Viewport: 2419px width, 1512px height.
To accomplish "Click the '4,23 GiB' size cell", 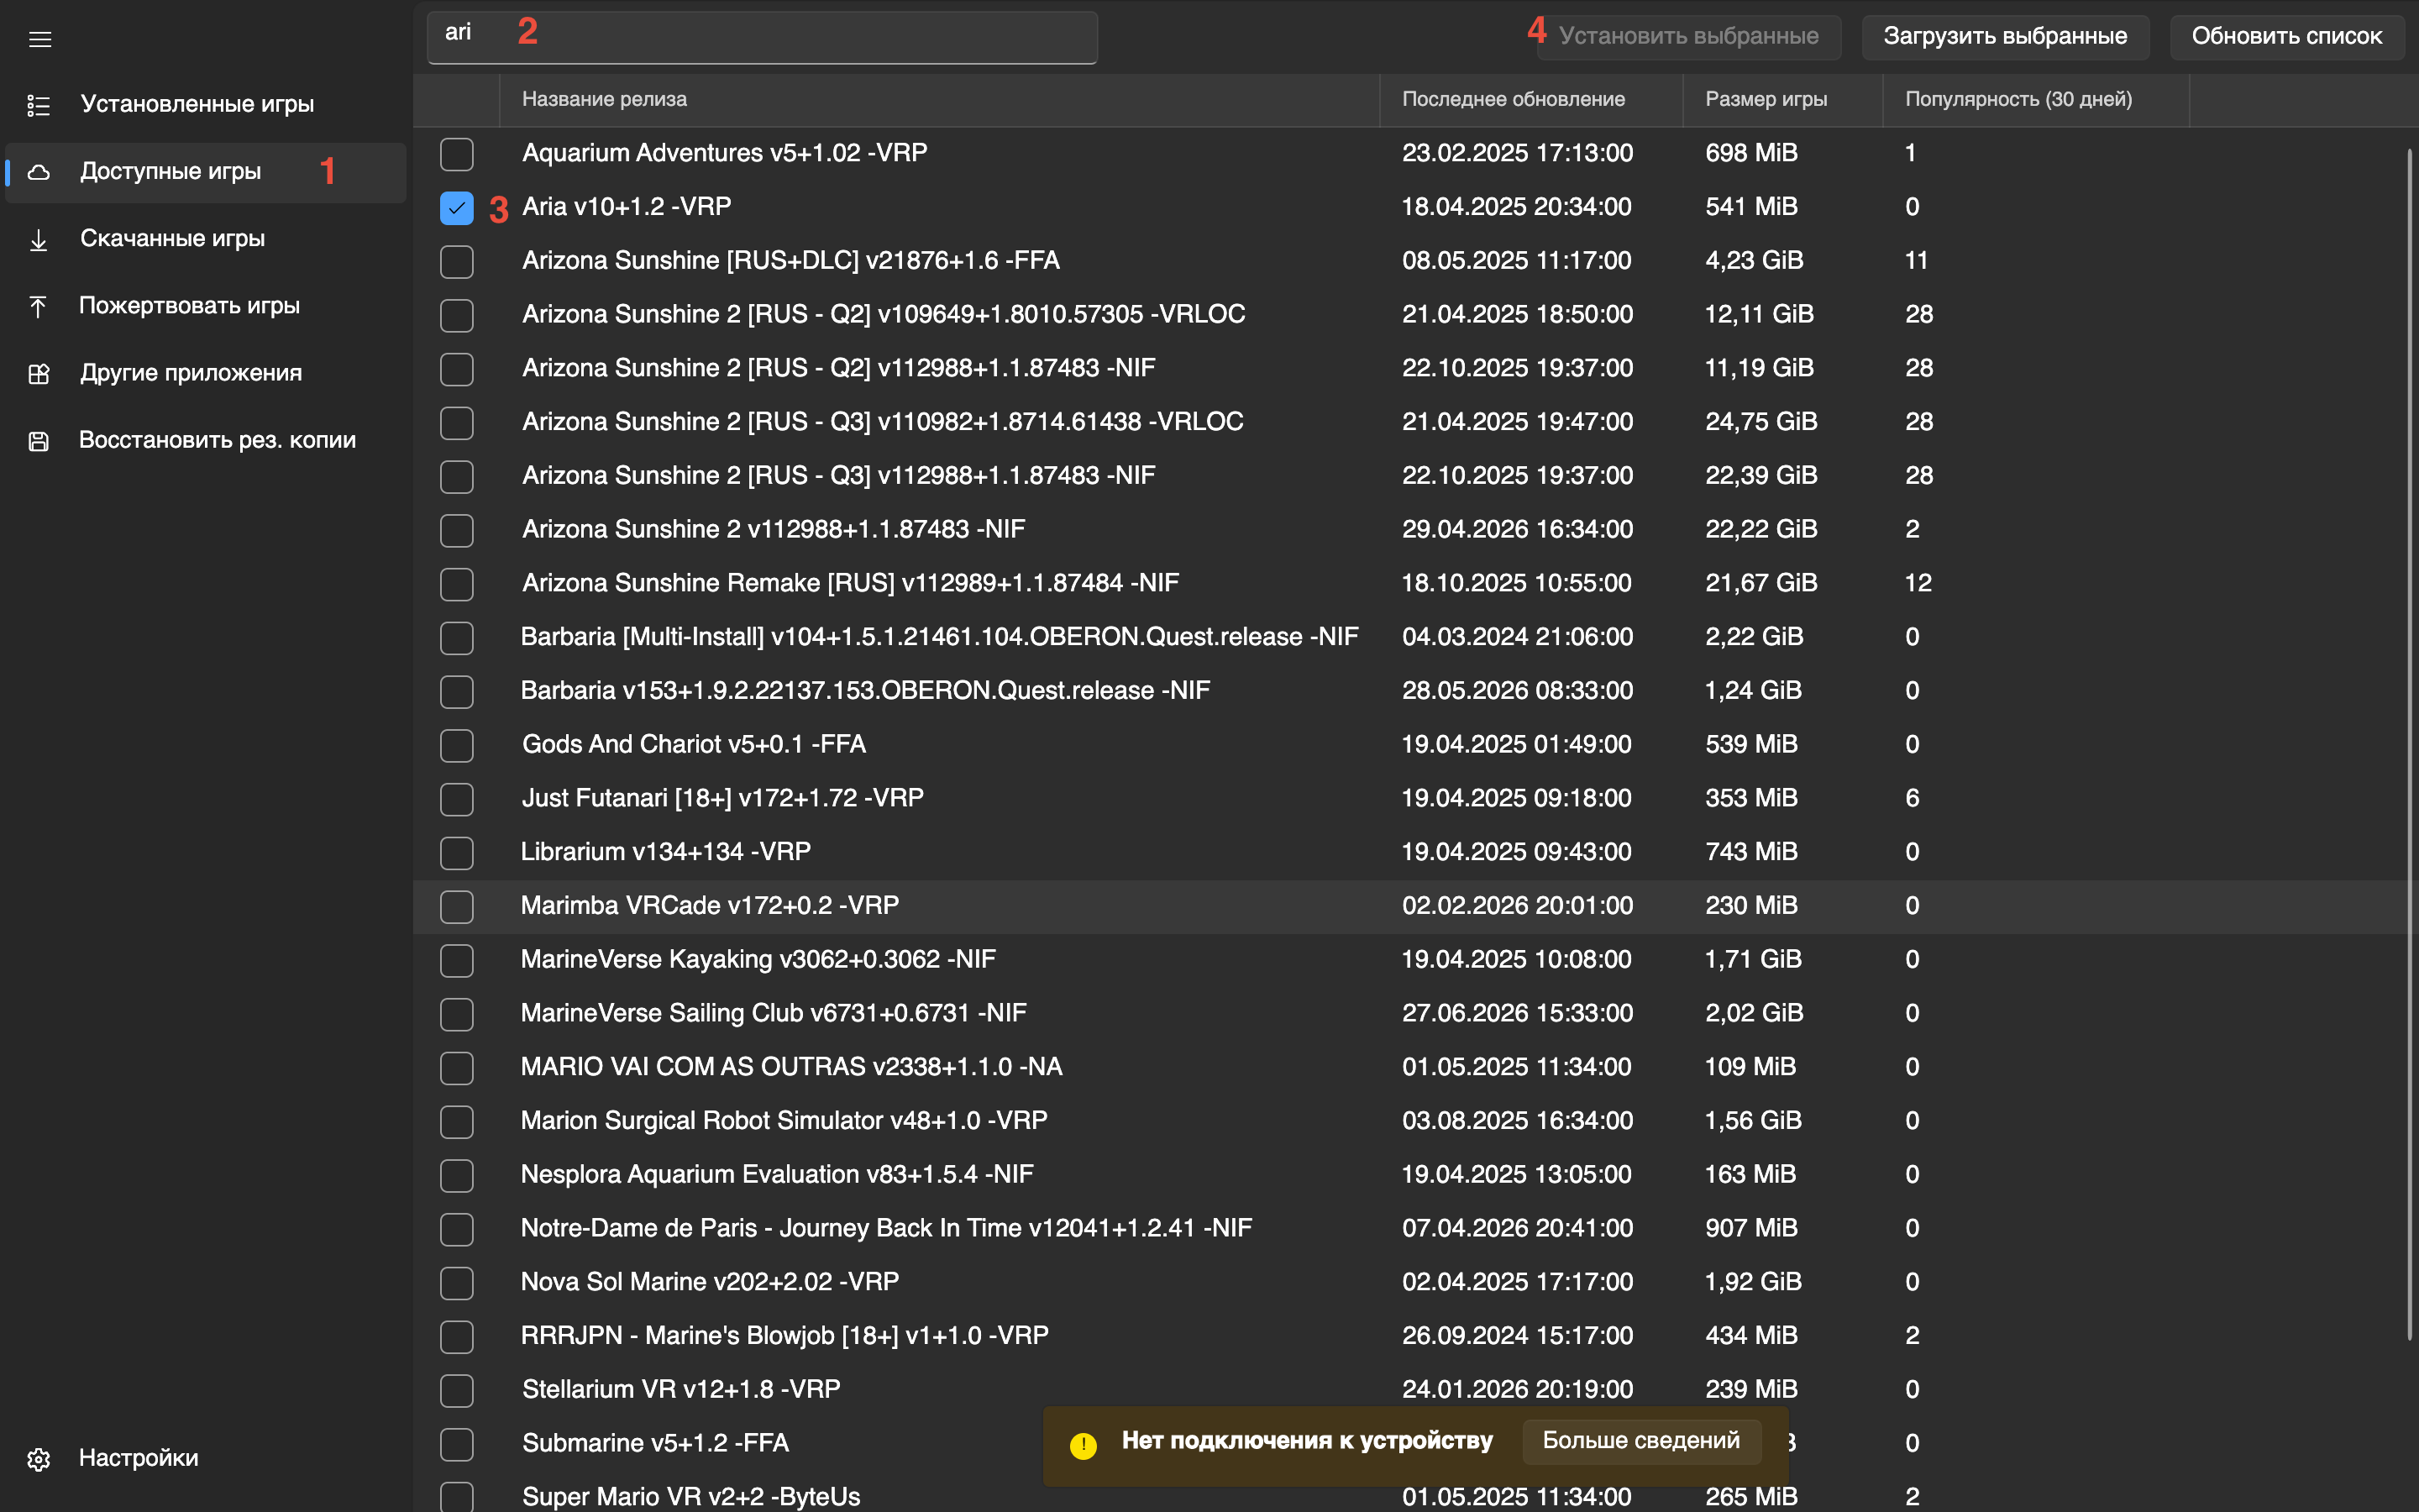I will (x=1755, y=260).
